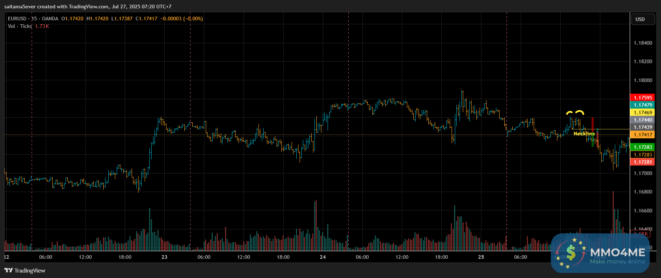This screenshot has width=661, height=278.
Task: Click the volume value 1.73K
Action: point(42,26)
